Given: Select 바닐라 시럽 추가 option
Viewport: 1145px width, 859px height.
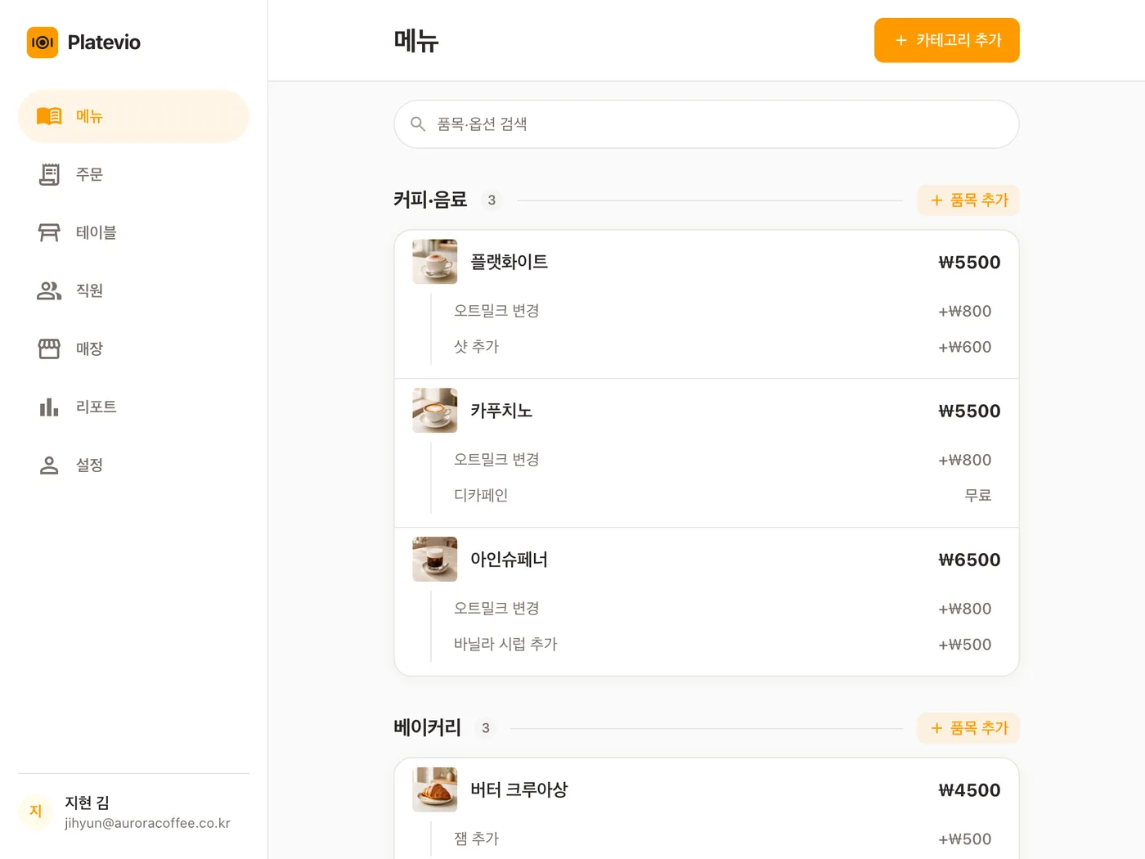Looking at the screenshot, I should coord(722,645).
